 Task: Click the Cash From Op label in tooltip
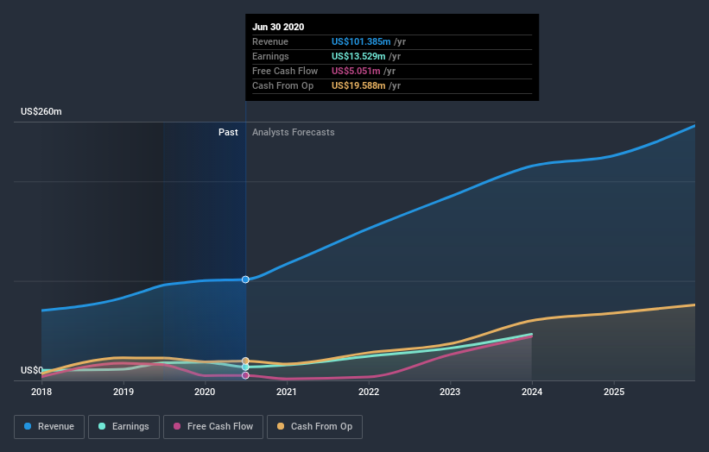coord(282,85)
